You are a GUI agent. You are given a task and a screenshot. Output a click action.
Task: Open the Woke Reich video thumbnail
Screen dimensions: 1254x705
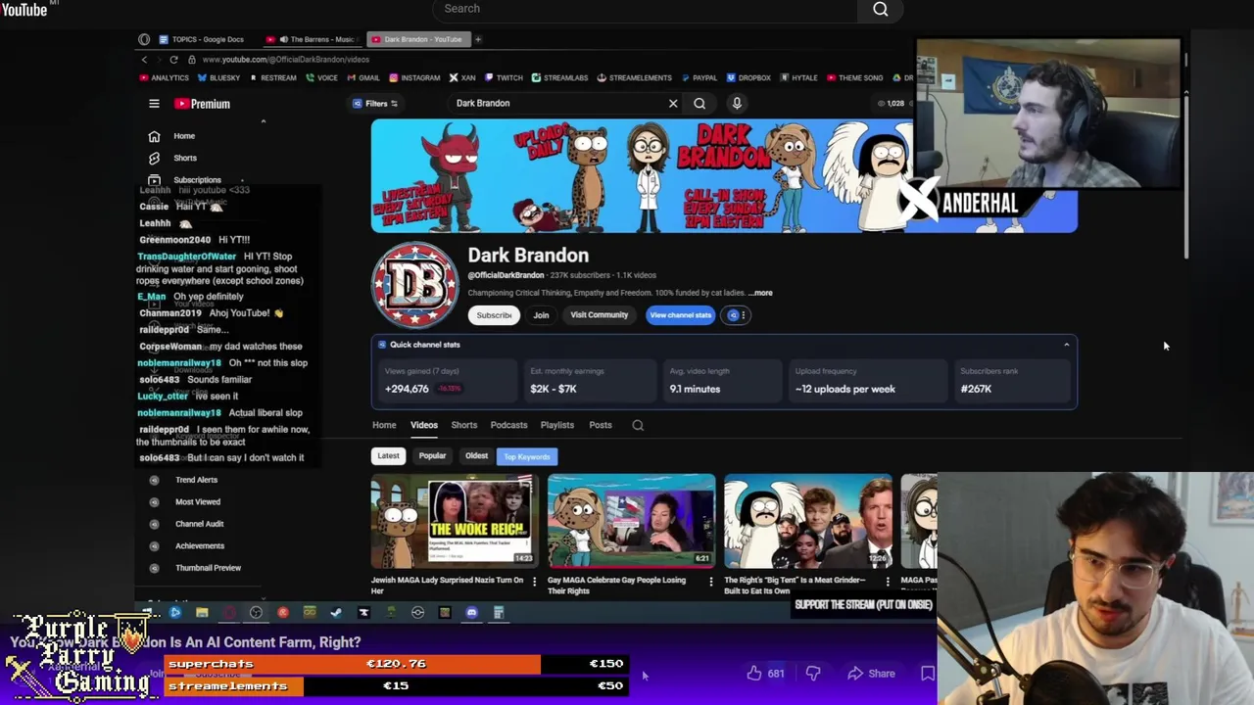(455, 521)
